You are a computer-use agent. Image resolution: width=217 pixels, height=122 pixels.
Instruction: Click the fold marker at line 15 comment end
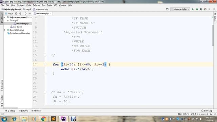click(45, 55)
